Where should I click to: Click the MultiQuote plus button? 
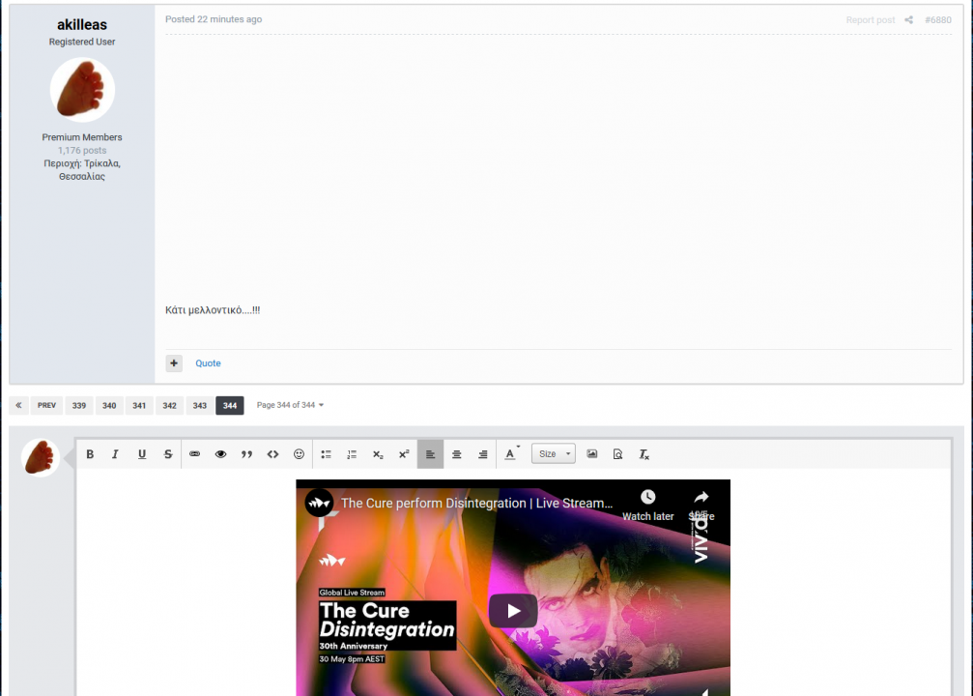[174, 363]
